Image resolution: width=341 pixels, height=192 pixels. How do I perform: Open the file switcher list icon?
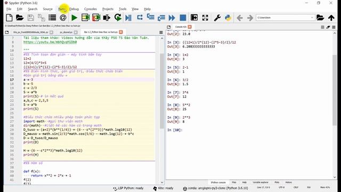point(52,18)
